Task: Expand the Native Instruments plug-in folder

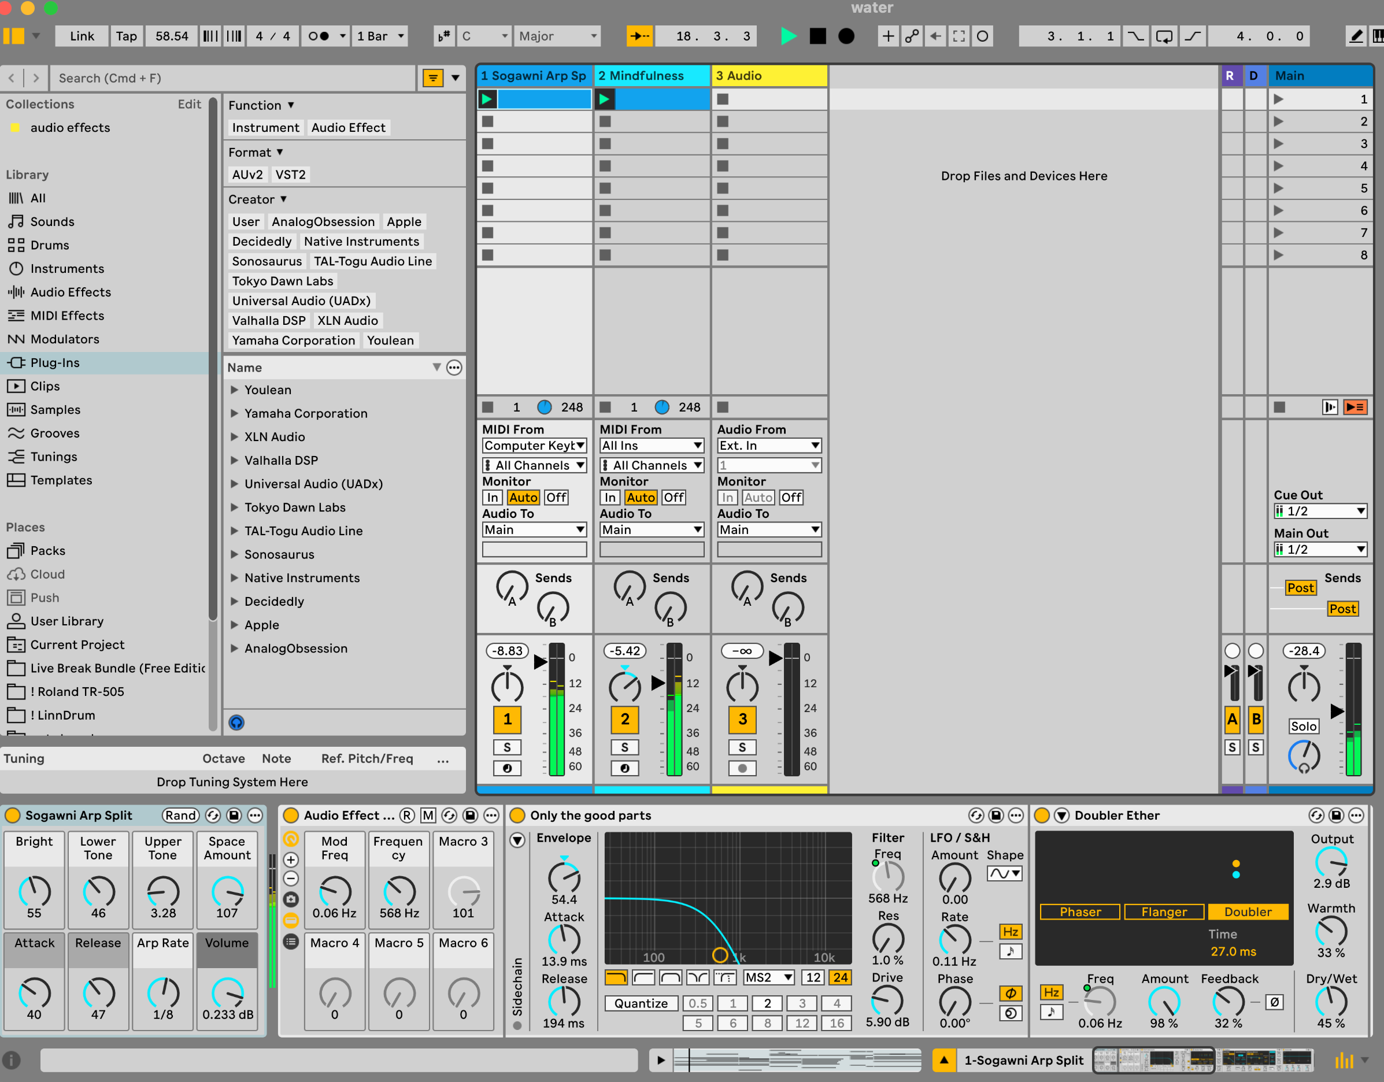Action: click(235, 578)
